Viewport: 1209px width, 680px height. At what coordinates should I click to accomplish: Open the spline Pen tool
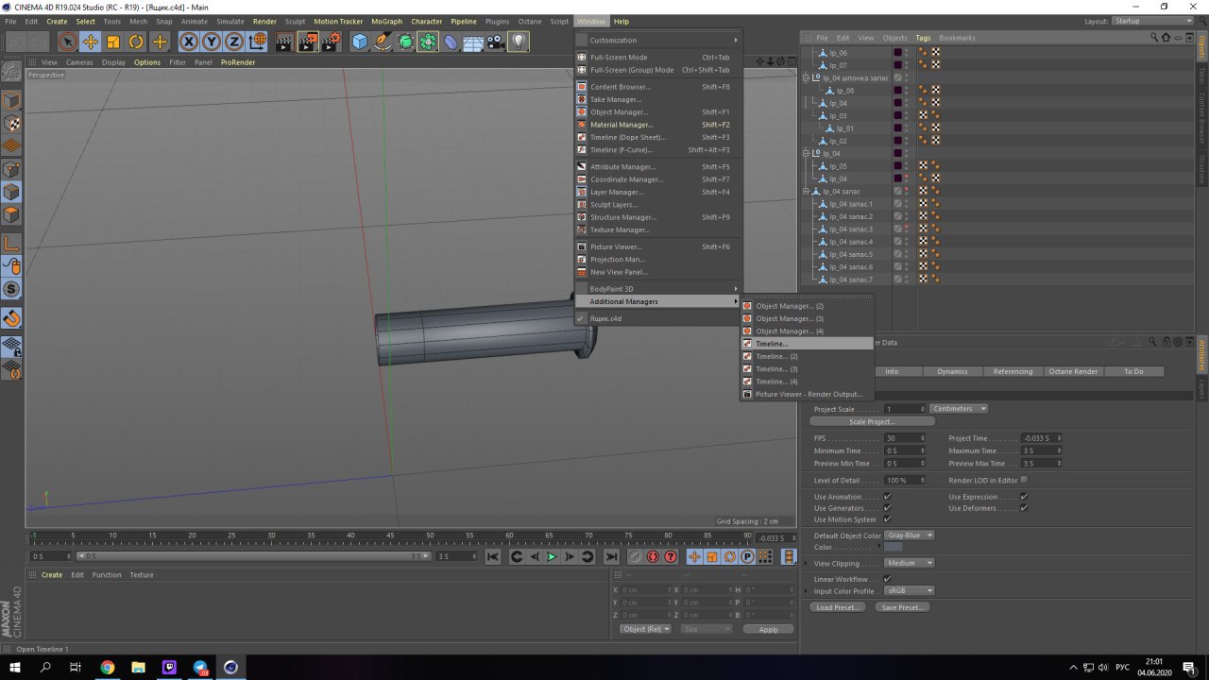(383, 42)
